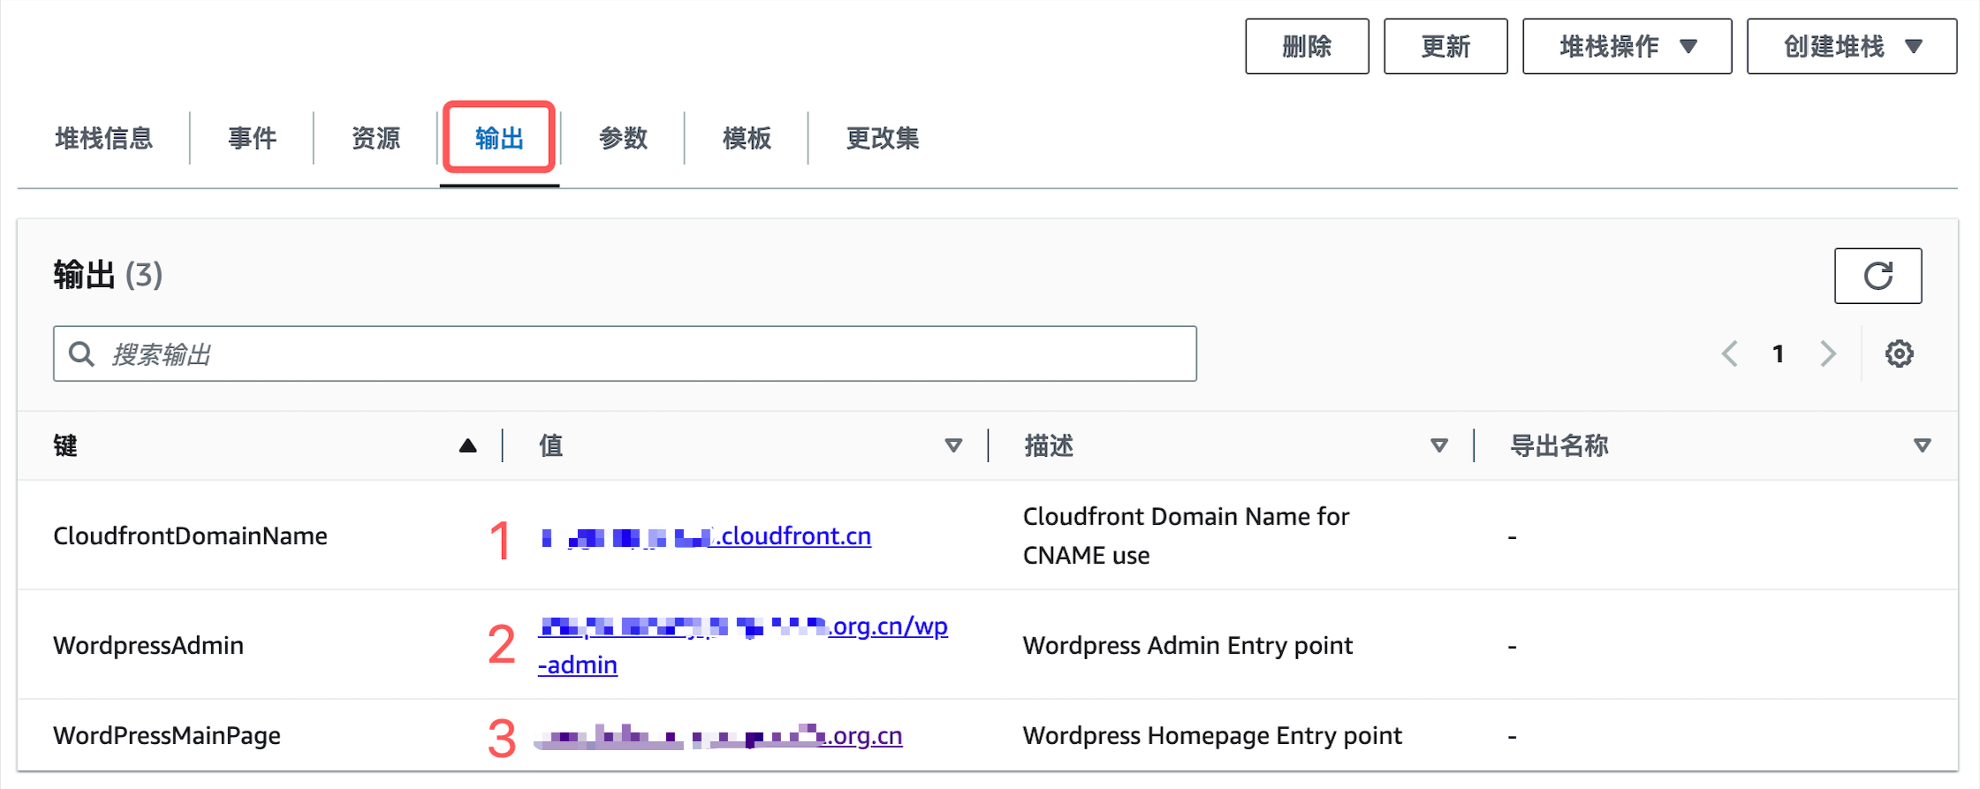Screen dimensions: 1980x789
Task: Select WordPressMainPage key text
Action: [167, 736]
